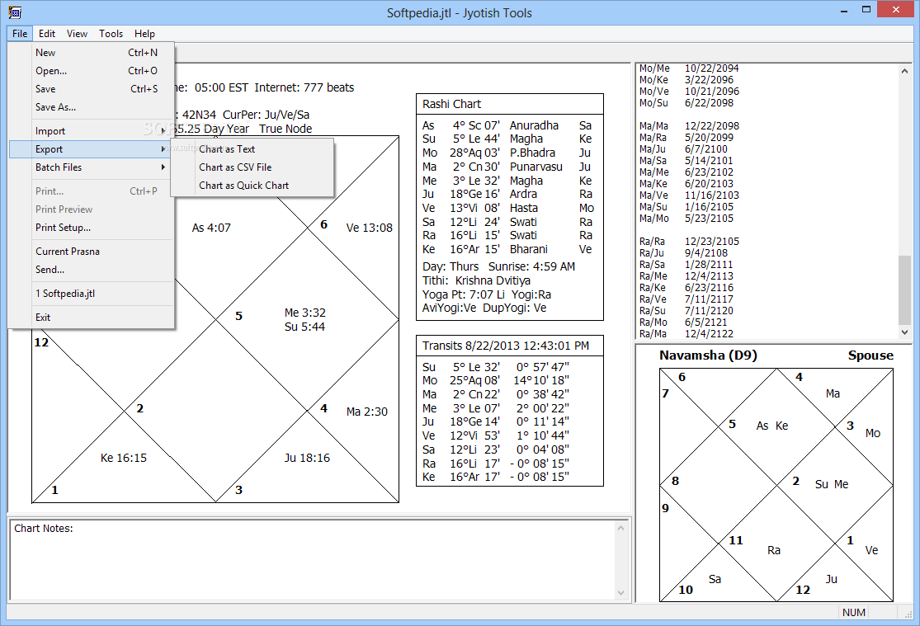Click the Jyotish Tools app icon in title bar

coord(15,12)
